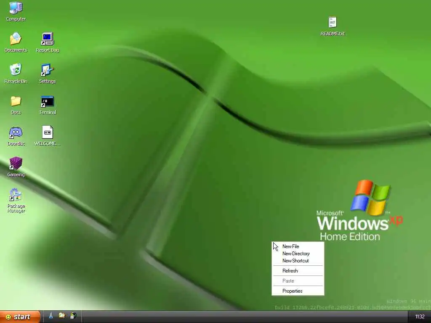
Task: Open the file explorer quick launch icon
Action: click(x=62, y=316)
